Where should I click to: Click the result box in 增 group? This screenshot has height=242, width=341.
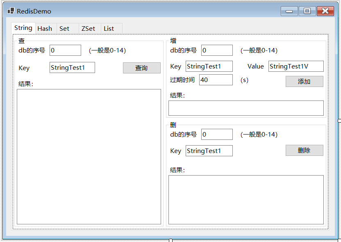click(x=246, y=108)
